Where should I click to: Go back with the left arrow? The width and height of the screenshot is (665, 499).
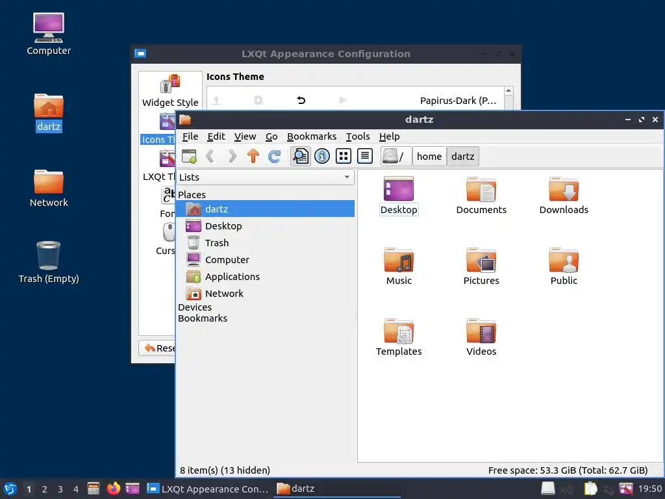210,156
